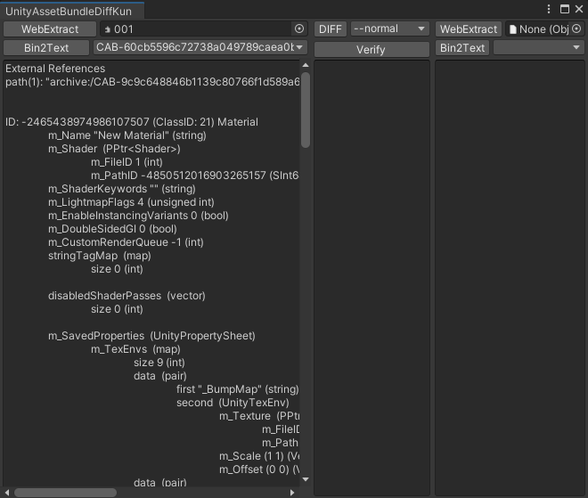The image size is (588, 498).
Task: Click the m_ShaderKeywords "" (string) line
Action: coord(122,189)
